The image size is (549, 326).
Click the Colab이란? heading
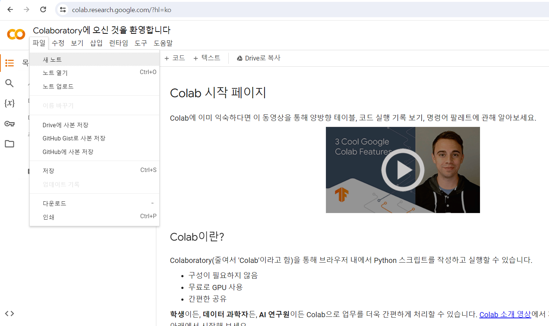197,237
